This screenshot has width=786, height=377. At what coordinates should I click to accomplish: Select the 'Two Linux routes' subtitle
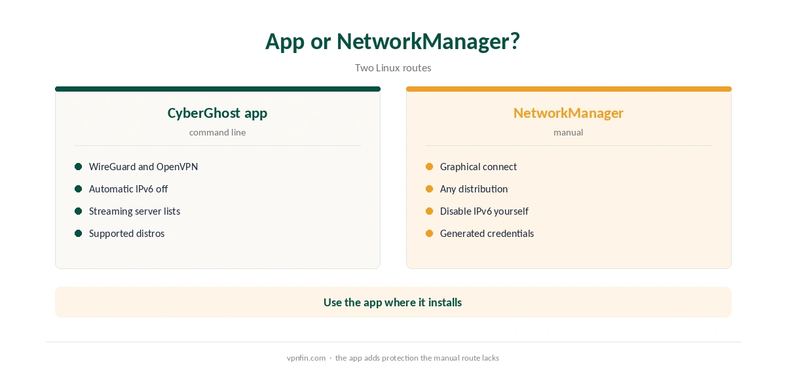coord(393,67)
